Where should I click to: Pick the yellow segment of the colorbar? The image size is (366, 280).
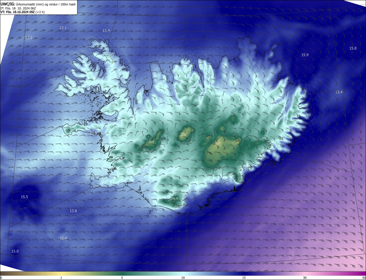[x=61, y=274]
